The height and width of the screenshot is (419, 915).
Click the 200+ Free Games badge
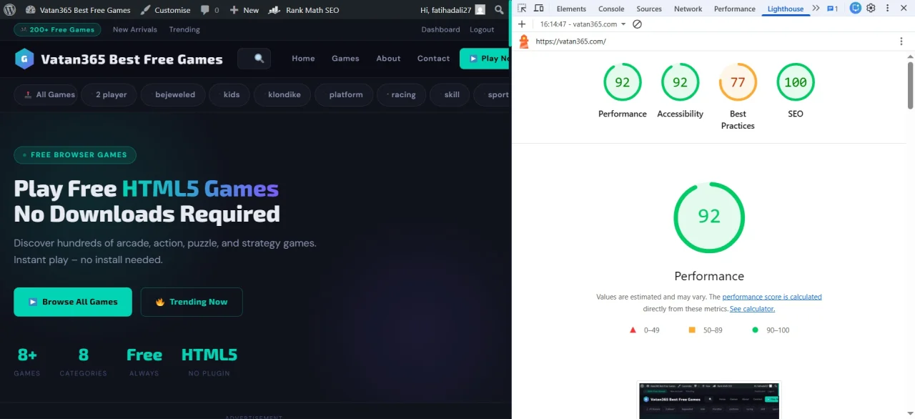point(57,29)
